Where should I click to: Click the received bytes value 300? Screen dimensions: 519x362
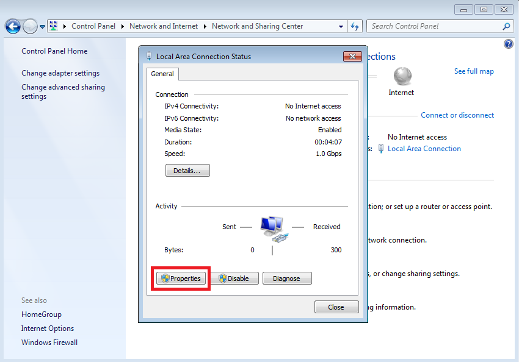[336, 250]
